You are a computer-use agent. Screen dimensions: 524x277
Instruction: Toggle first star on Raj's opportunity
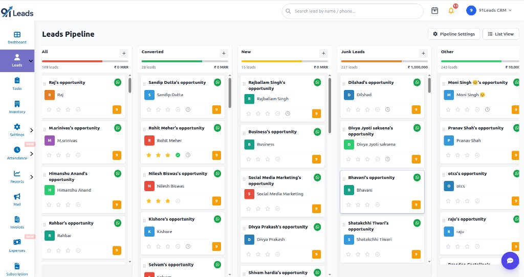(x=49, y=109)
